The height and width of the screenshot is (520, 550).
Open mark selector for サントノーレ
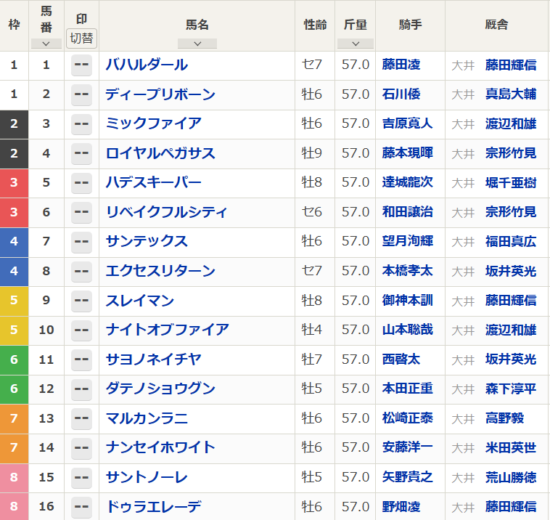click(x=81, y=477)
